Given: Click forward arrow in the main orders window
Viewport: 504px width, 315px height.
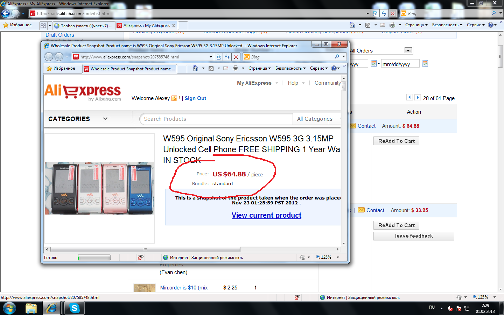Looking at the screenshot, I should pyautogui.click(x=16, y=13).
